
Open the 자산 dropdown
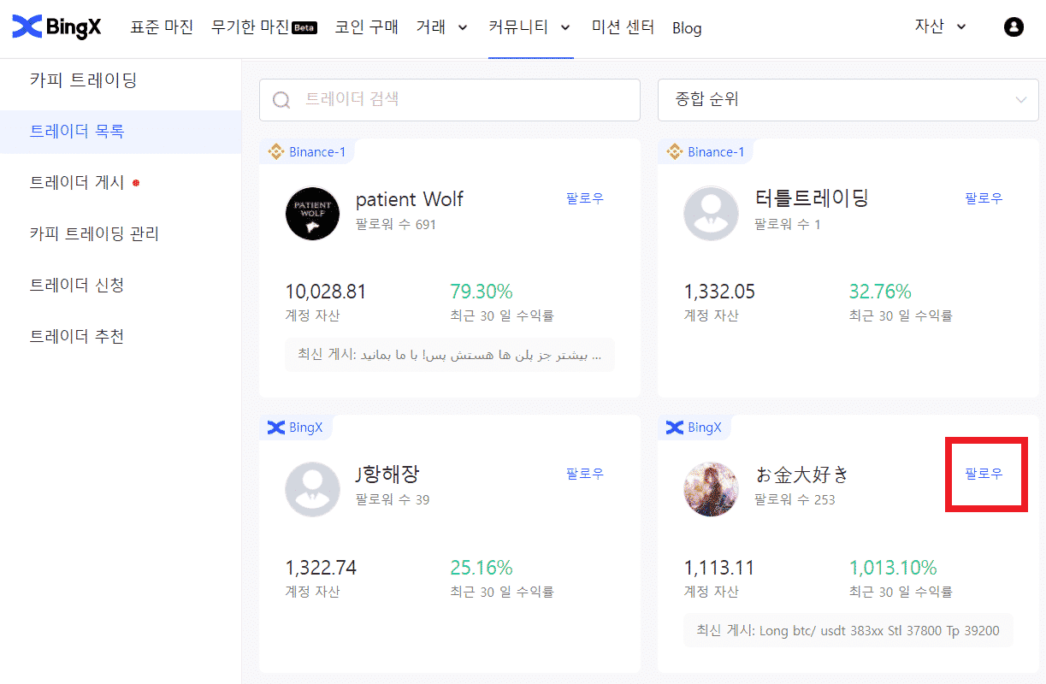pos(938,27)
